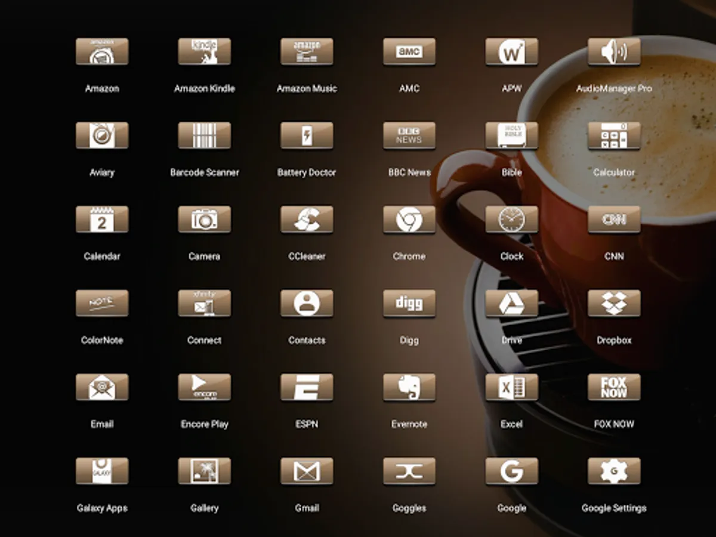
Task: Launch the Camera app
Action: tap(204, 220)
